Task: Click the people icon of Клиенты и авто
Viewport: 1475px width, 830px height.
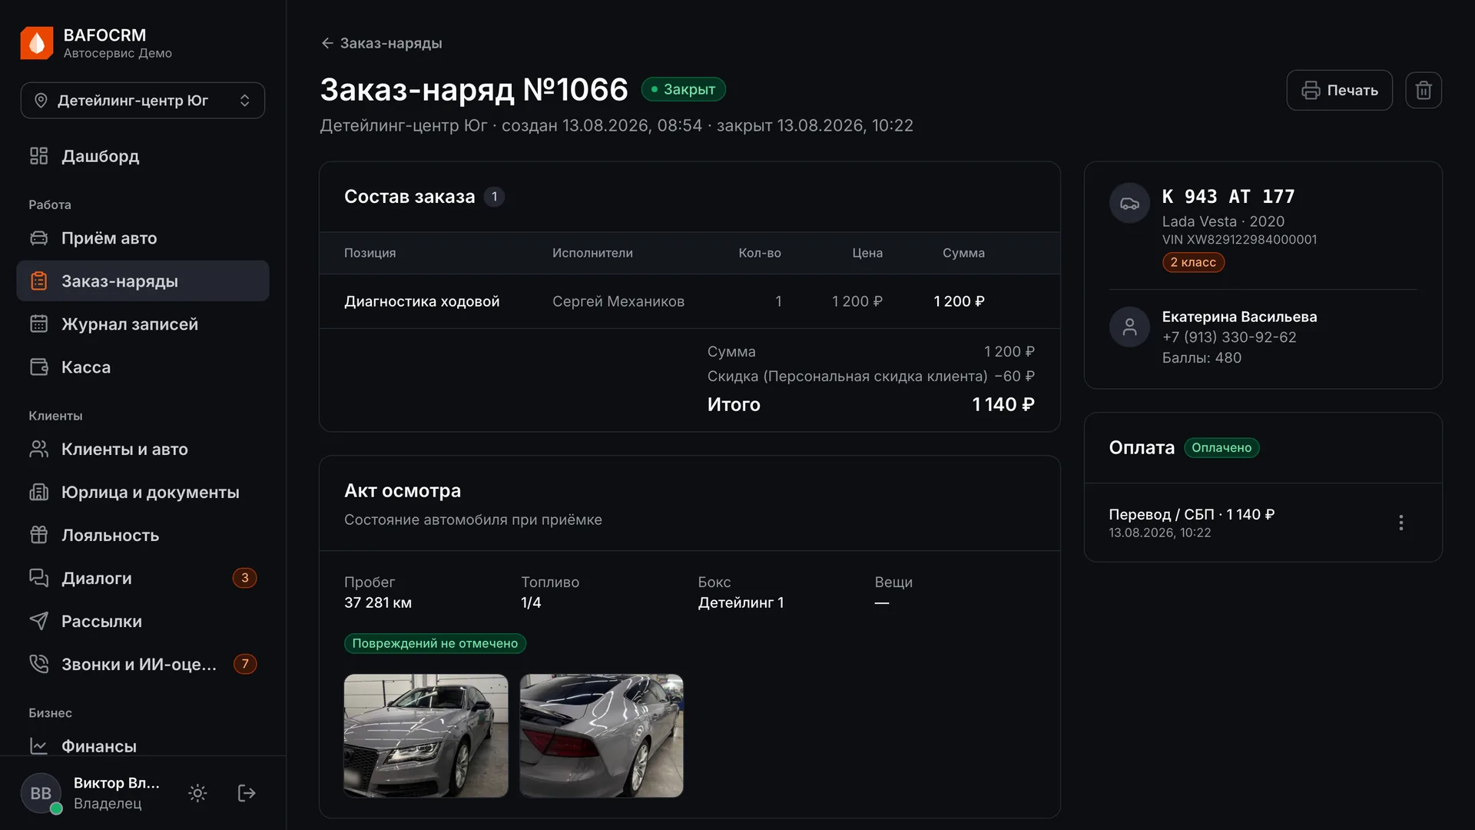Action: [38, 450]
